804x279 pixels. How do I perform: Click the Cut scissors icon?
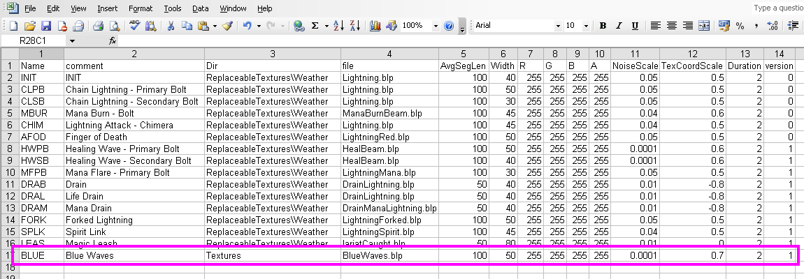click(171, 26)
